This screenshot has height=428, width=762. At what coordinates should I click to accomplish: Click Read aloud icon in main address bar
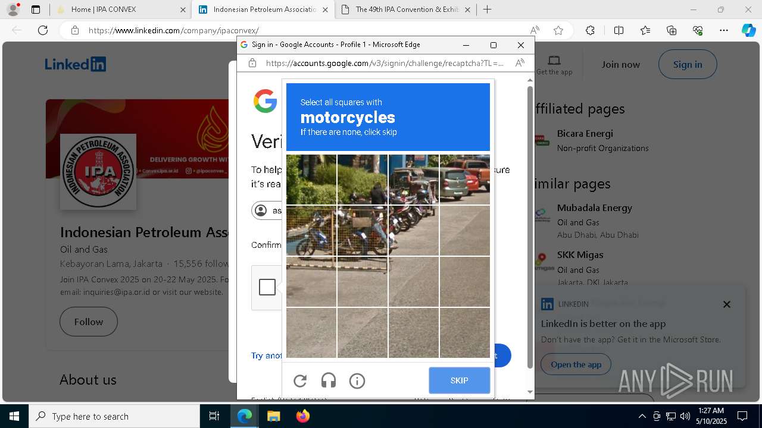[x=535, y=30]
